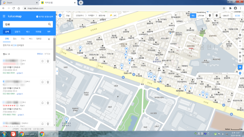Toggle the roadview pin icon
The height and width of the screenshot is (137, 244).
[x=210, y=15]
